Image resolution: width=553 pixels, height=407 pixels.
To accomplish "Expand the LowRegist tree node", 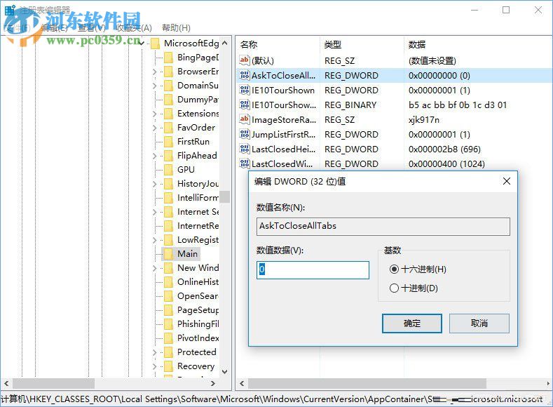I will pyautogui.click(x=154, y=240).
